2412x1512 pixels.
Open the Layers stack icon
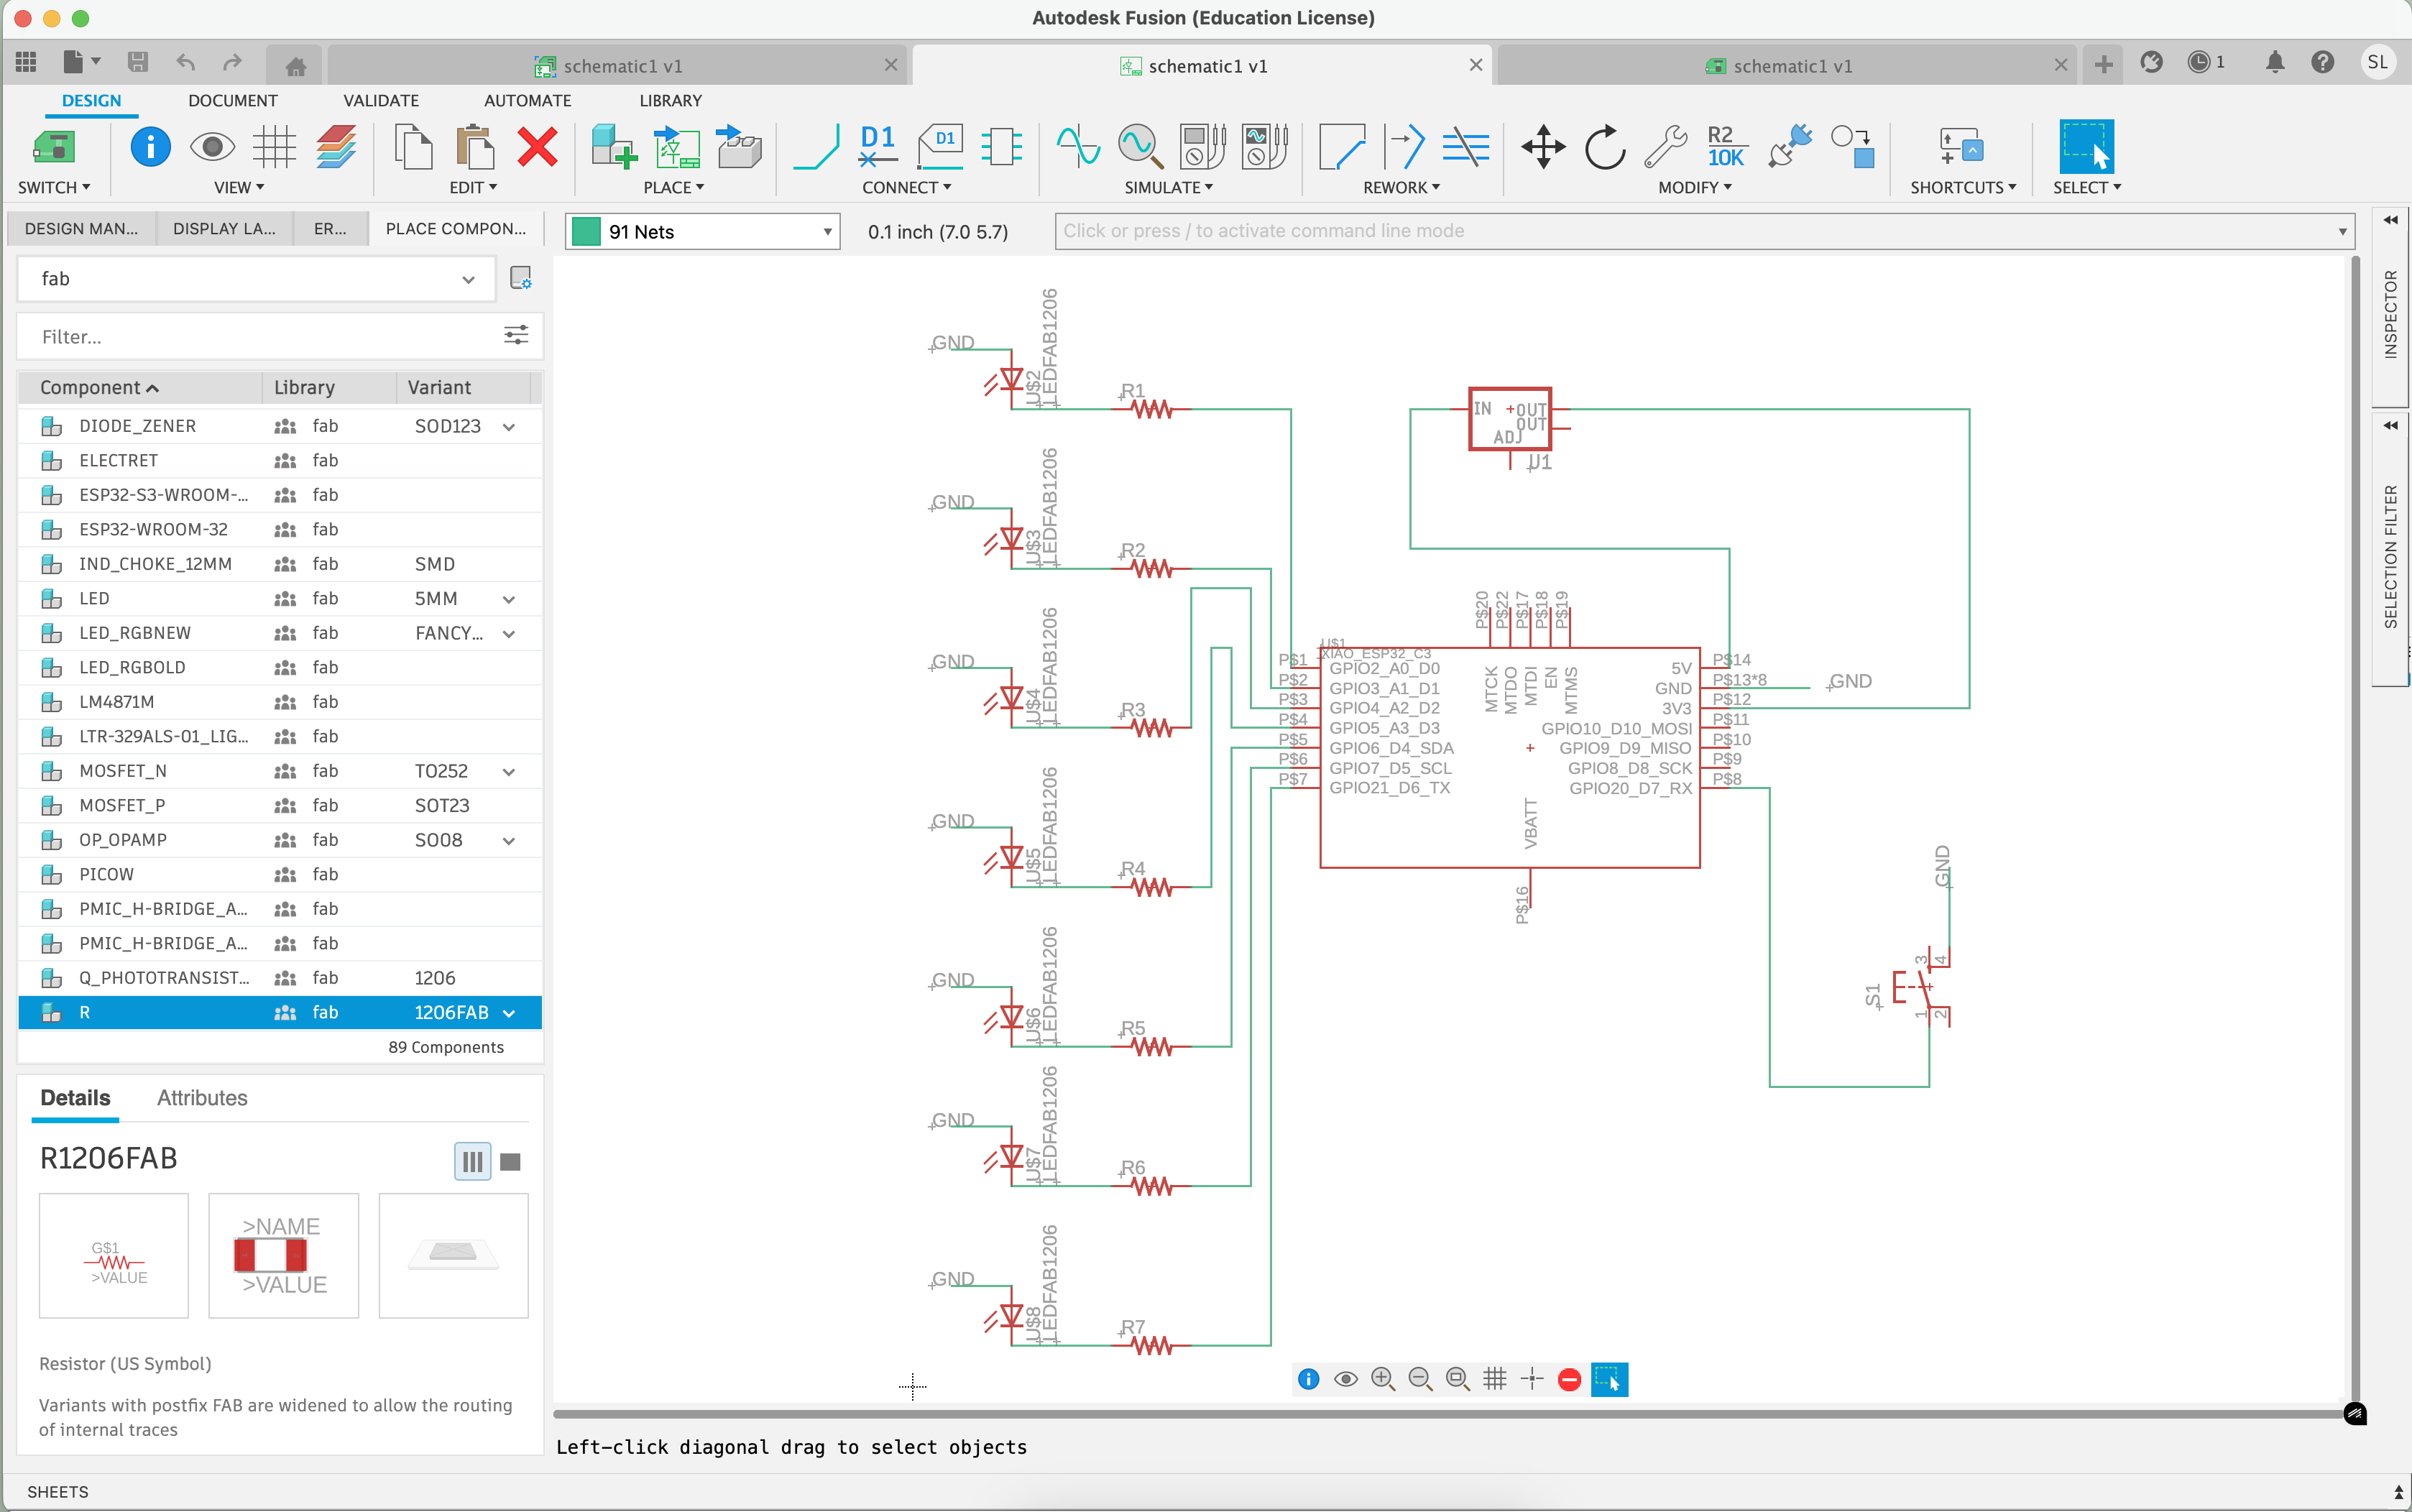tap(336, 147)
